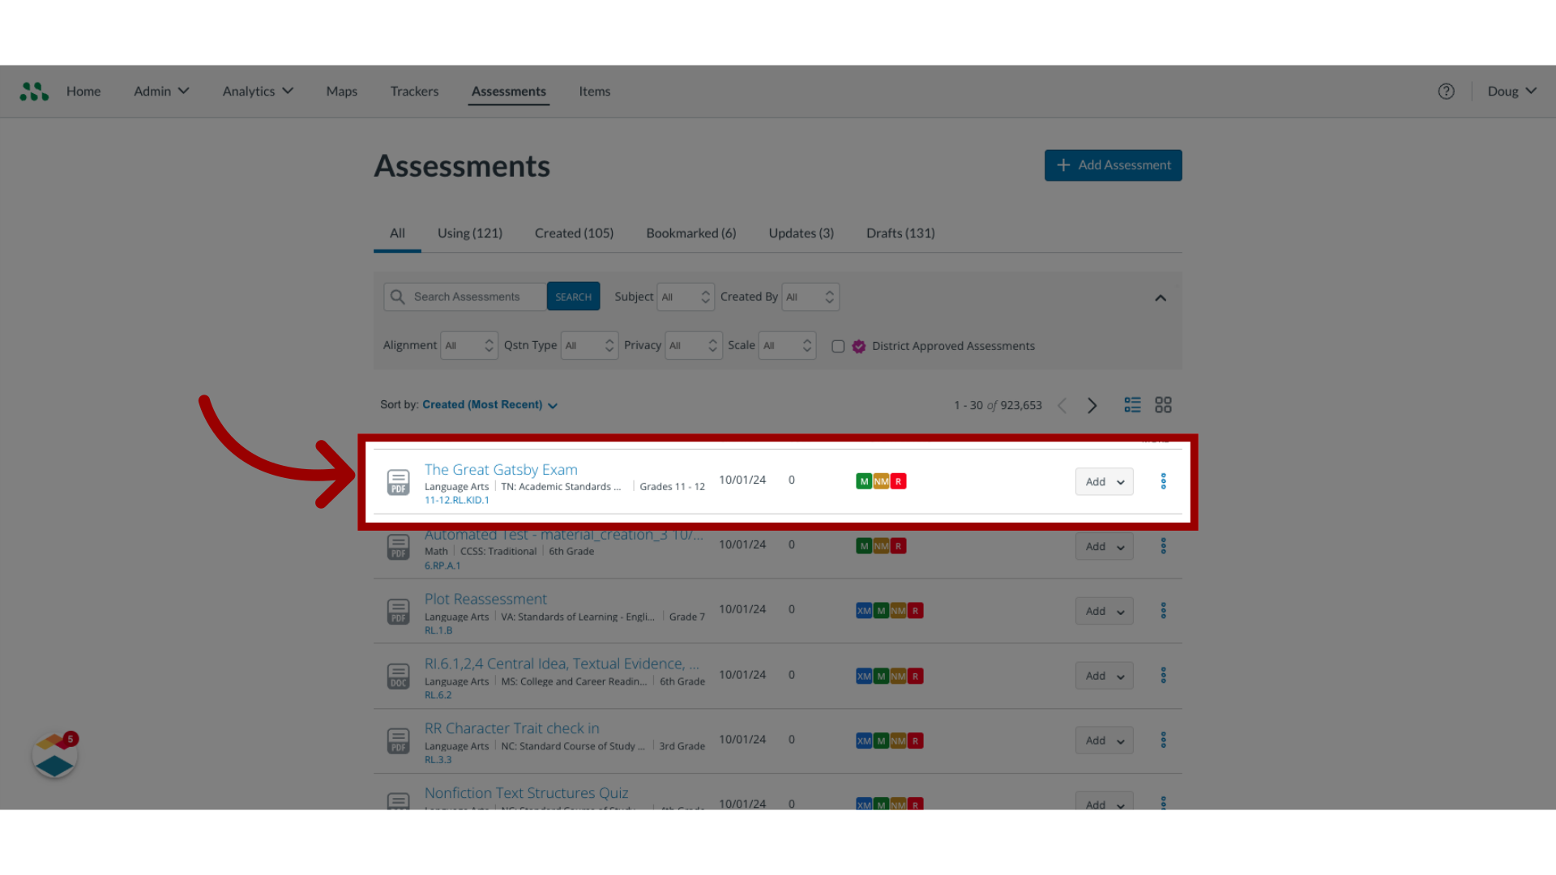Click the list view icon
Screen dimensions: 1556x875
[1133, 405]
